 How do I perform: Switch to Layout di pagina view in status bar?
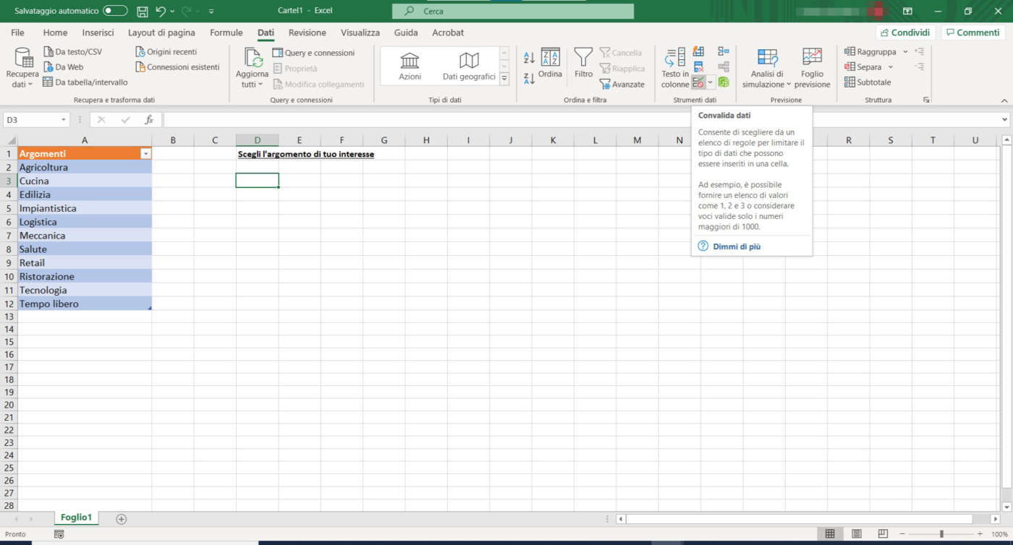click(857, 534)
